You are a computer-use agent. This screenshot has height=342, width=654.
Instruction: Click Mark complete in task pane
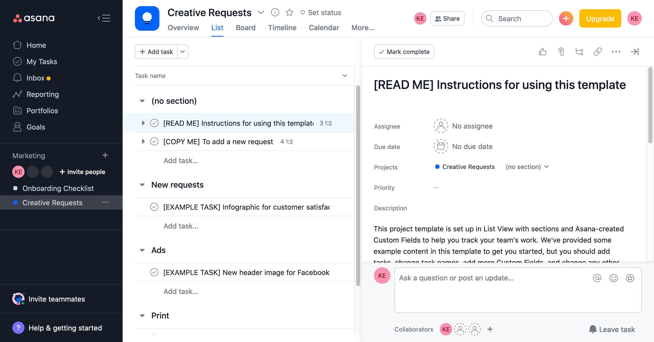[x=404, y=52]
